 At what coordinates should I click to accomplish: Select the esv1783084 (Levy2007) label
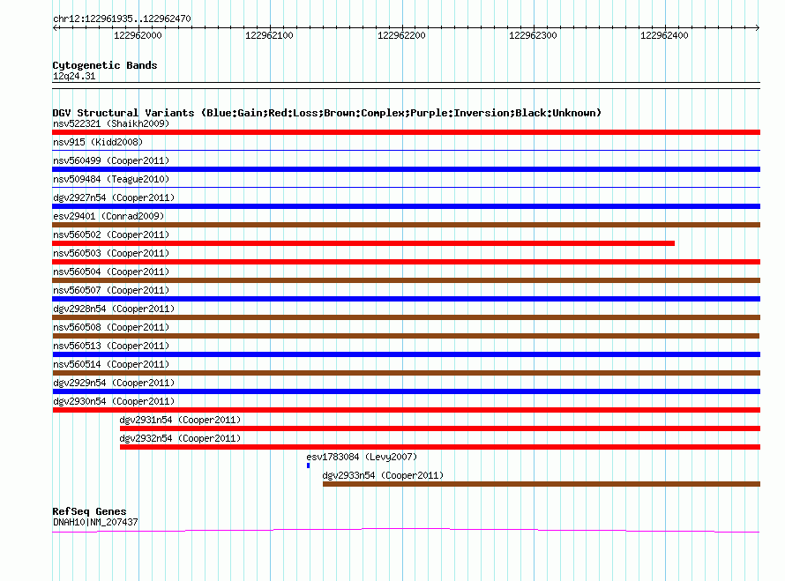[362, 457]
